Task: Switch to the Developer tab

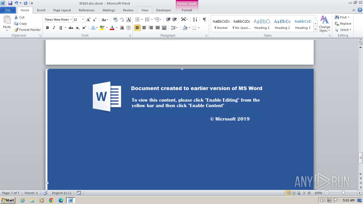Action: (x=164, y=10)
